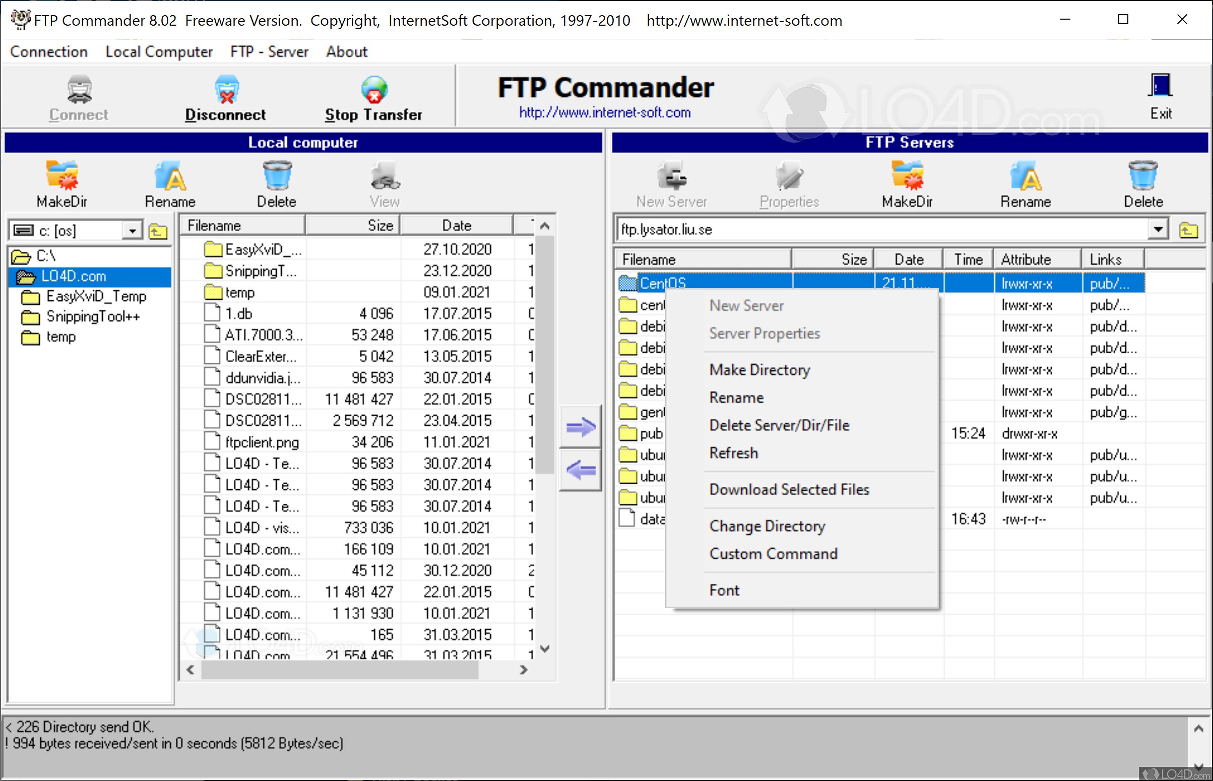The height and width of the screenshot is (781, 1213).
Task: Sort local files by Size header
Action: pos(353,225)
